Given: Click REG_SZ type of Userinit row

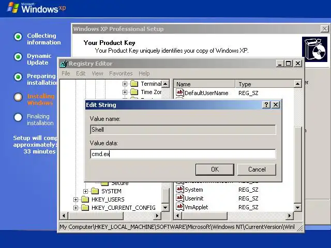Looking at the screenshot, I should pyautogui.click(x=248, y=198).
